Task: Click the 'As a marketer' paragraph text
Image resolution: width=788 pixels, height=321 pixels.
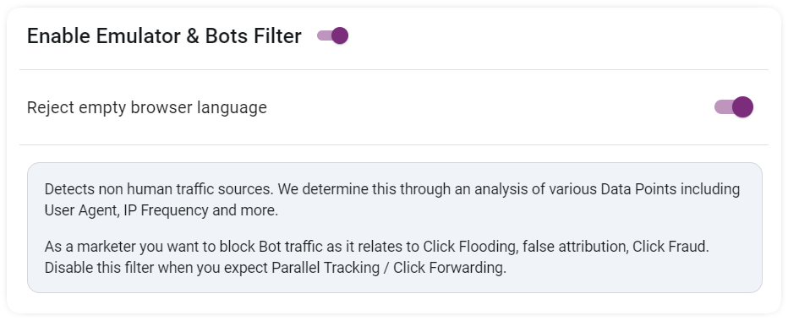Action: point(377,257)
